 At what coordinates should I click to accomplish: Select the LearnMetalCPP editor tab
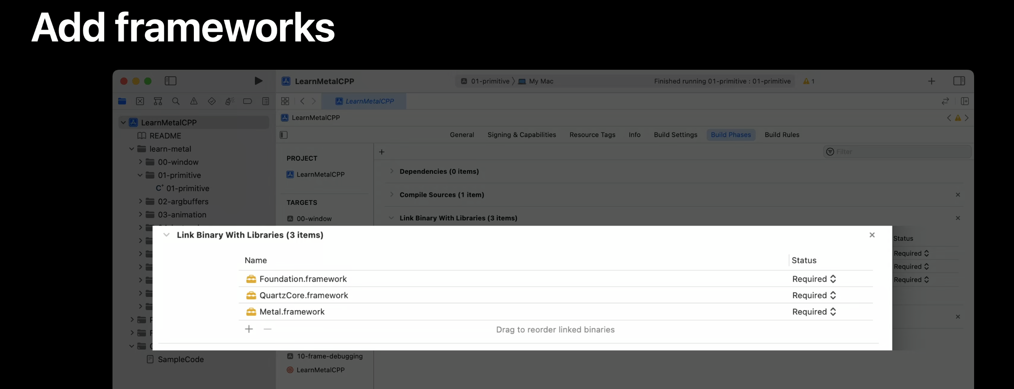click(364, 101)
